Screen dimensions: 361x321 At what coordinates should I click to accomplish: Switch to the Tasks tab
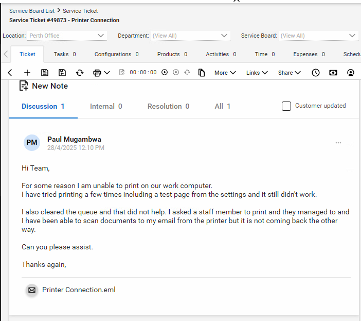click(65, 54)
